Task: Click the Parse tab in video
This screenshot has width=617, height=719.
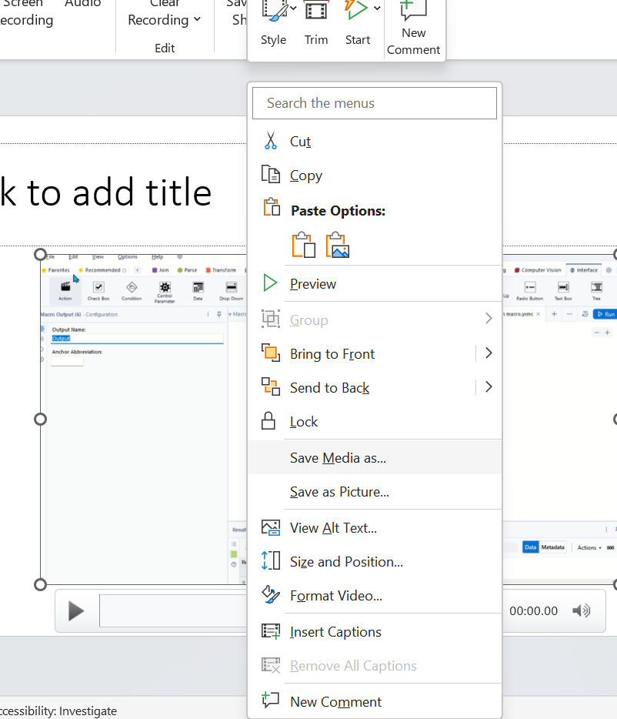Action: (x=187, y=270)
